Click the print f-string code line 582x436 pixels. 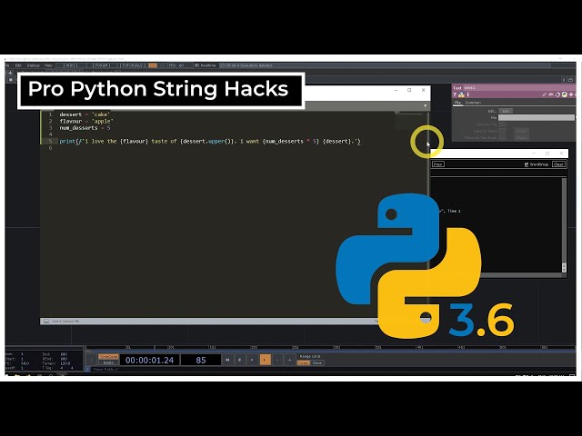pyautogui.click(x=210, y=142)
